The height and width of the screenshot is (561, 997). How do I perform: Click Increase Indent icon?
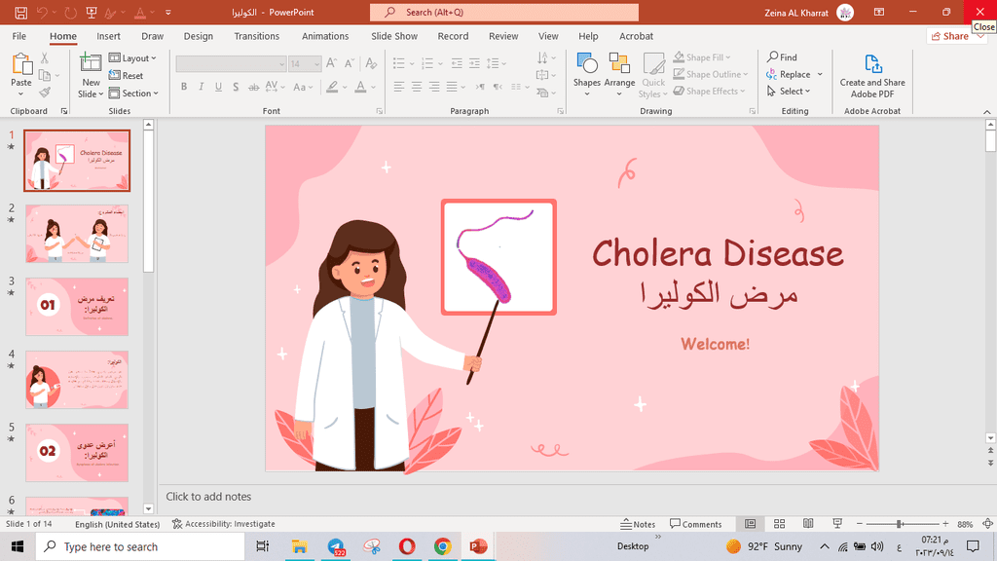pos(474,63)
